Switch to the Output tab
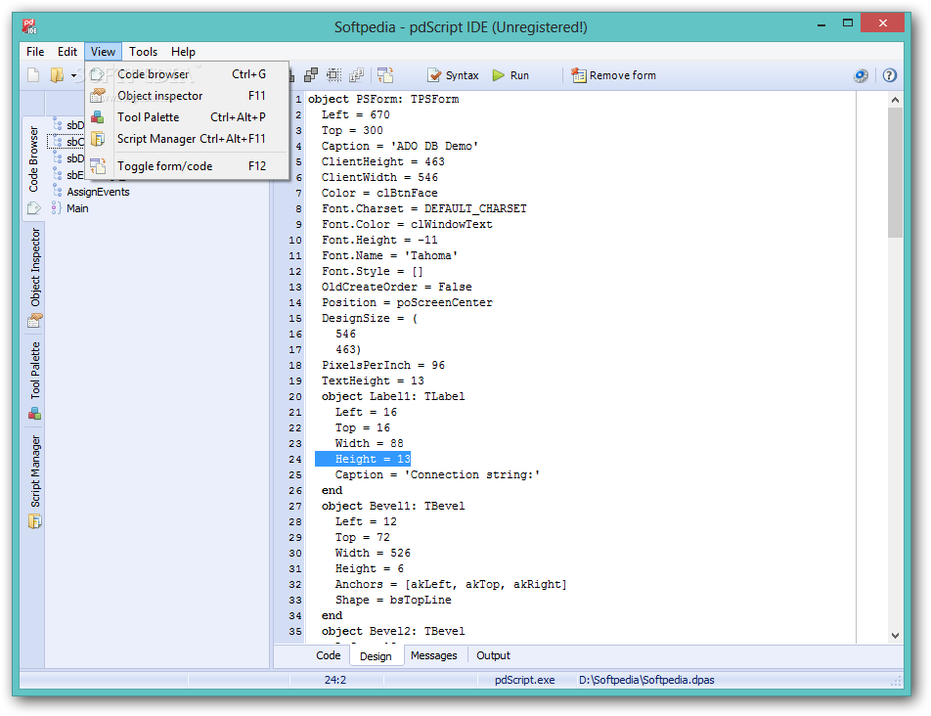The height and width of the screenshot is (716, 931). pyautogui.click(x=494, y=655)
